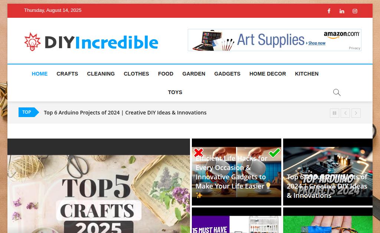Open the Instagram social icon

[x=355, y=11]
